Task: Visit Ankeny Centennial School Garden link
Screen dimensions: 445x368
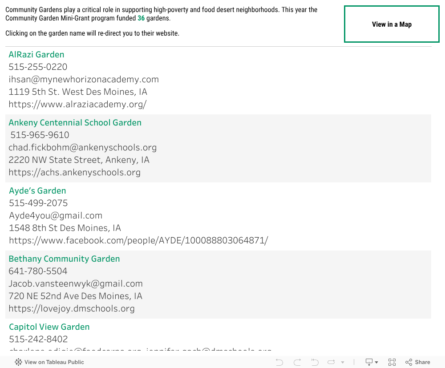Action: tap(75, 123)
